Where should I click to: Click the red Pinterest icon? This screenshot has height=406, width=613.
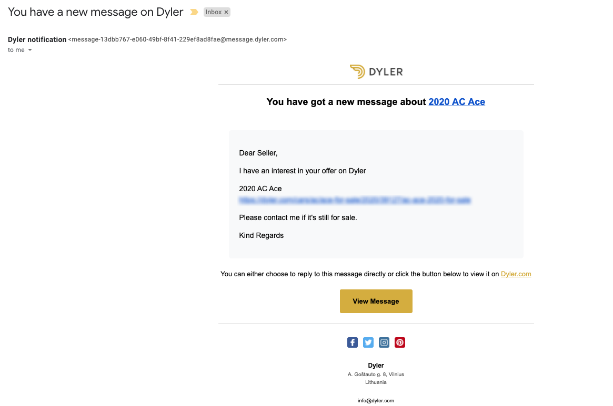point(399,342)
